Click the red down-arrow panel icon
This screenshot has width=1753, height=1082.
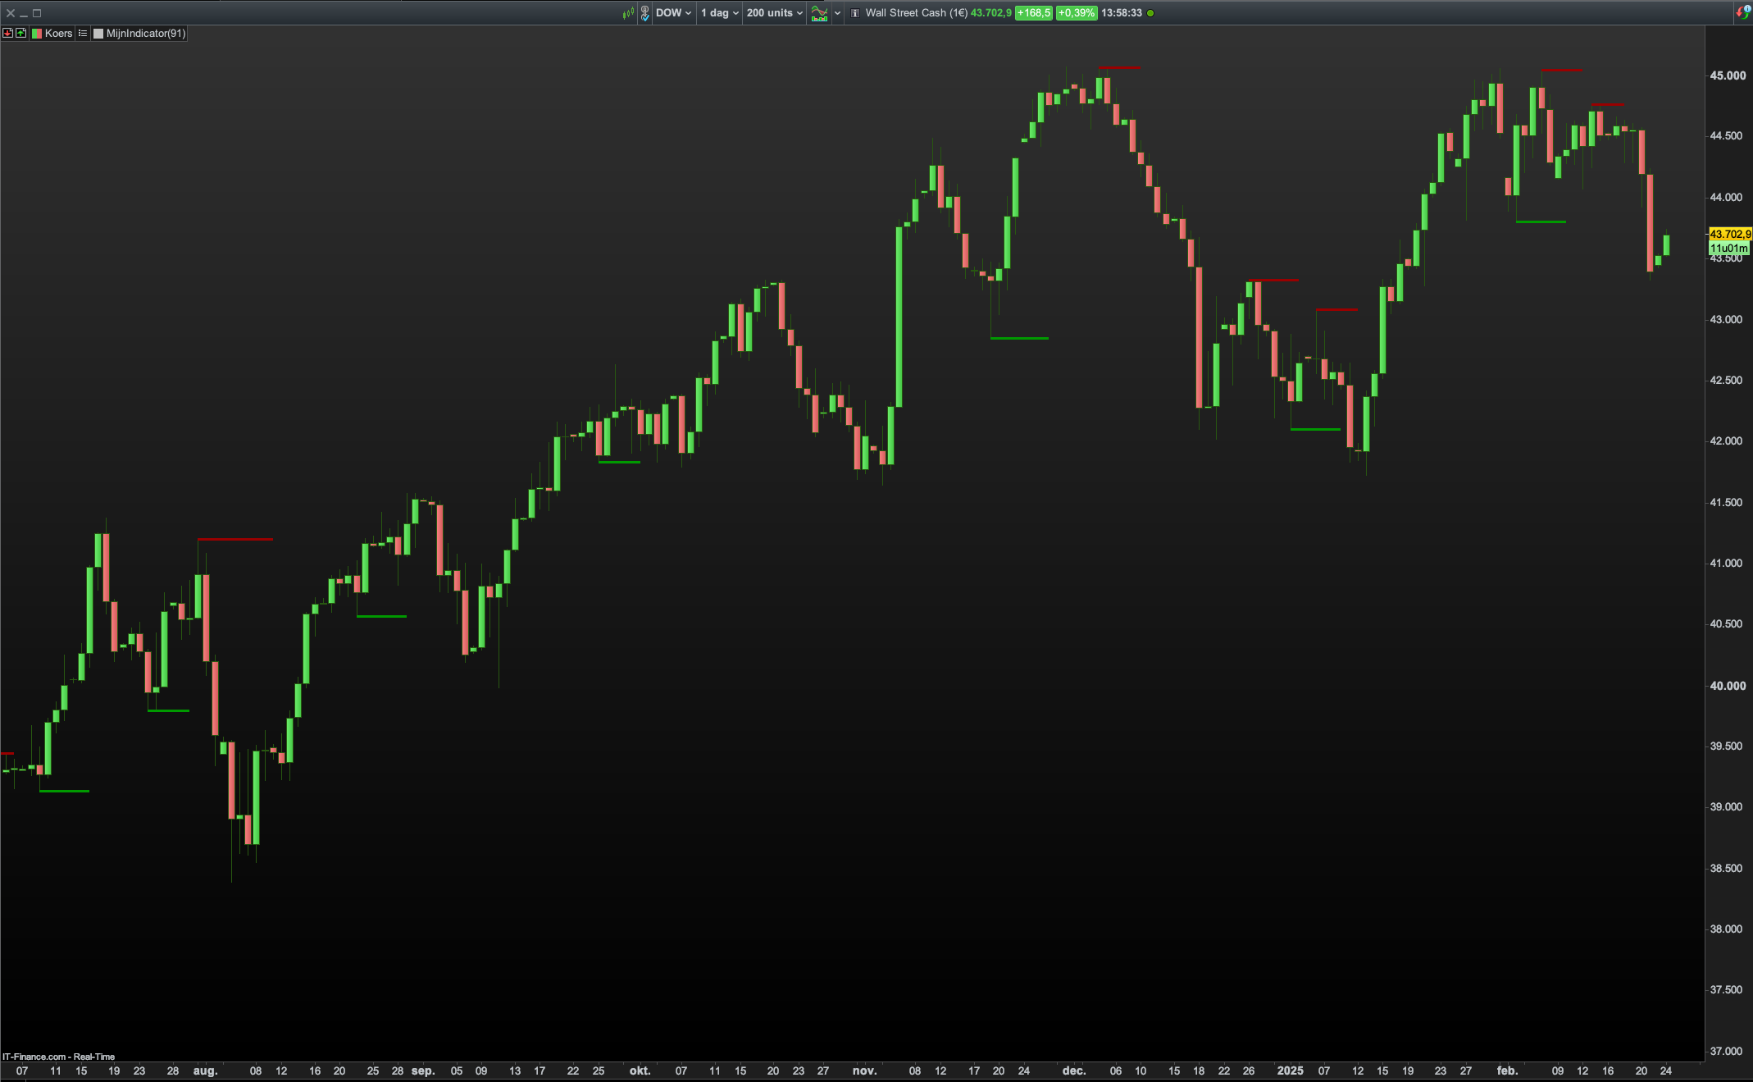click(x=7, y=34)
